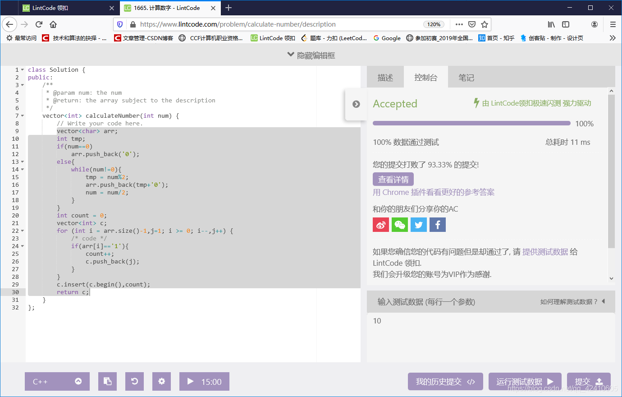Open the Firefox hamburger menu
The height and width of the screenshot is (397, 622).
click(x=613, y=24)
